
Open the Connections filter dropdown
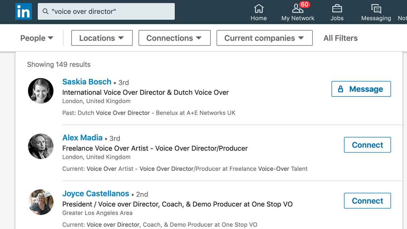coord(174,38)
